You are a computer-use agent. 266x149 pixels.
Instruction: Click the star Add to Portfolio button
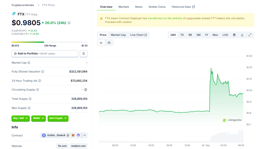pos(45,54)
